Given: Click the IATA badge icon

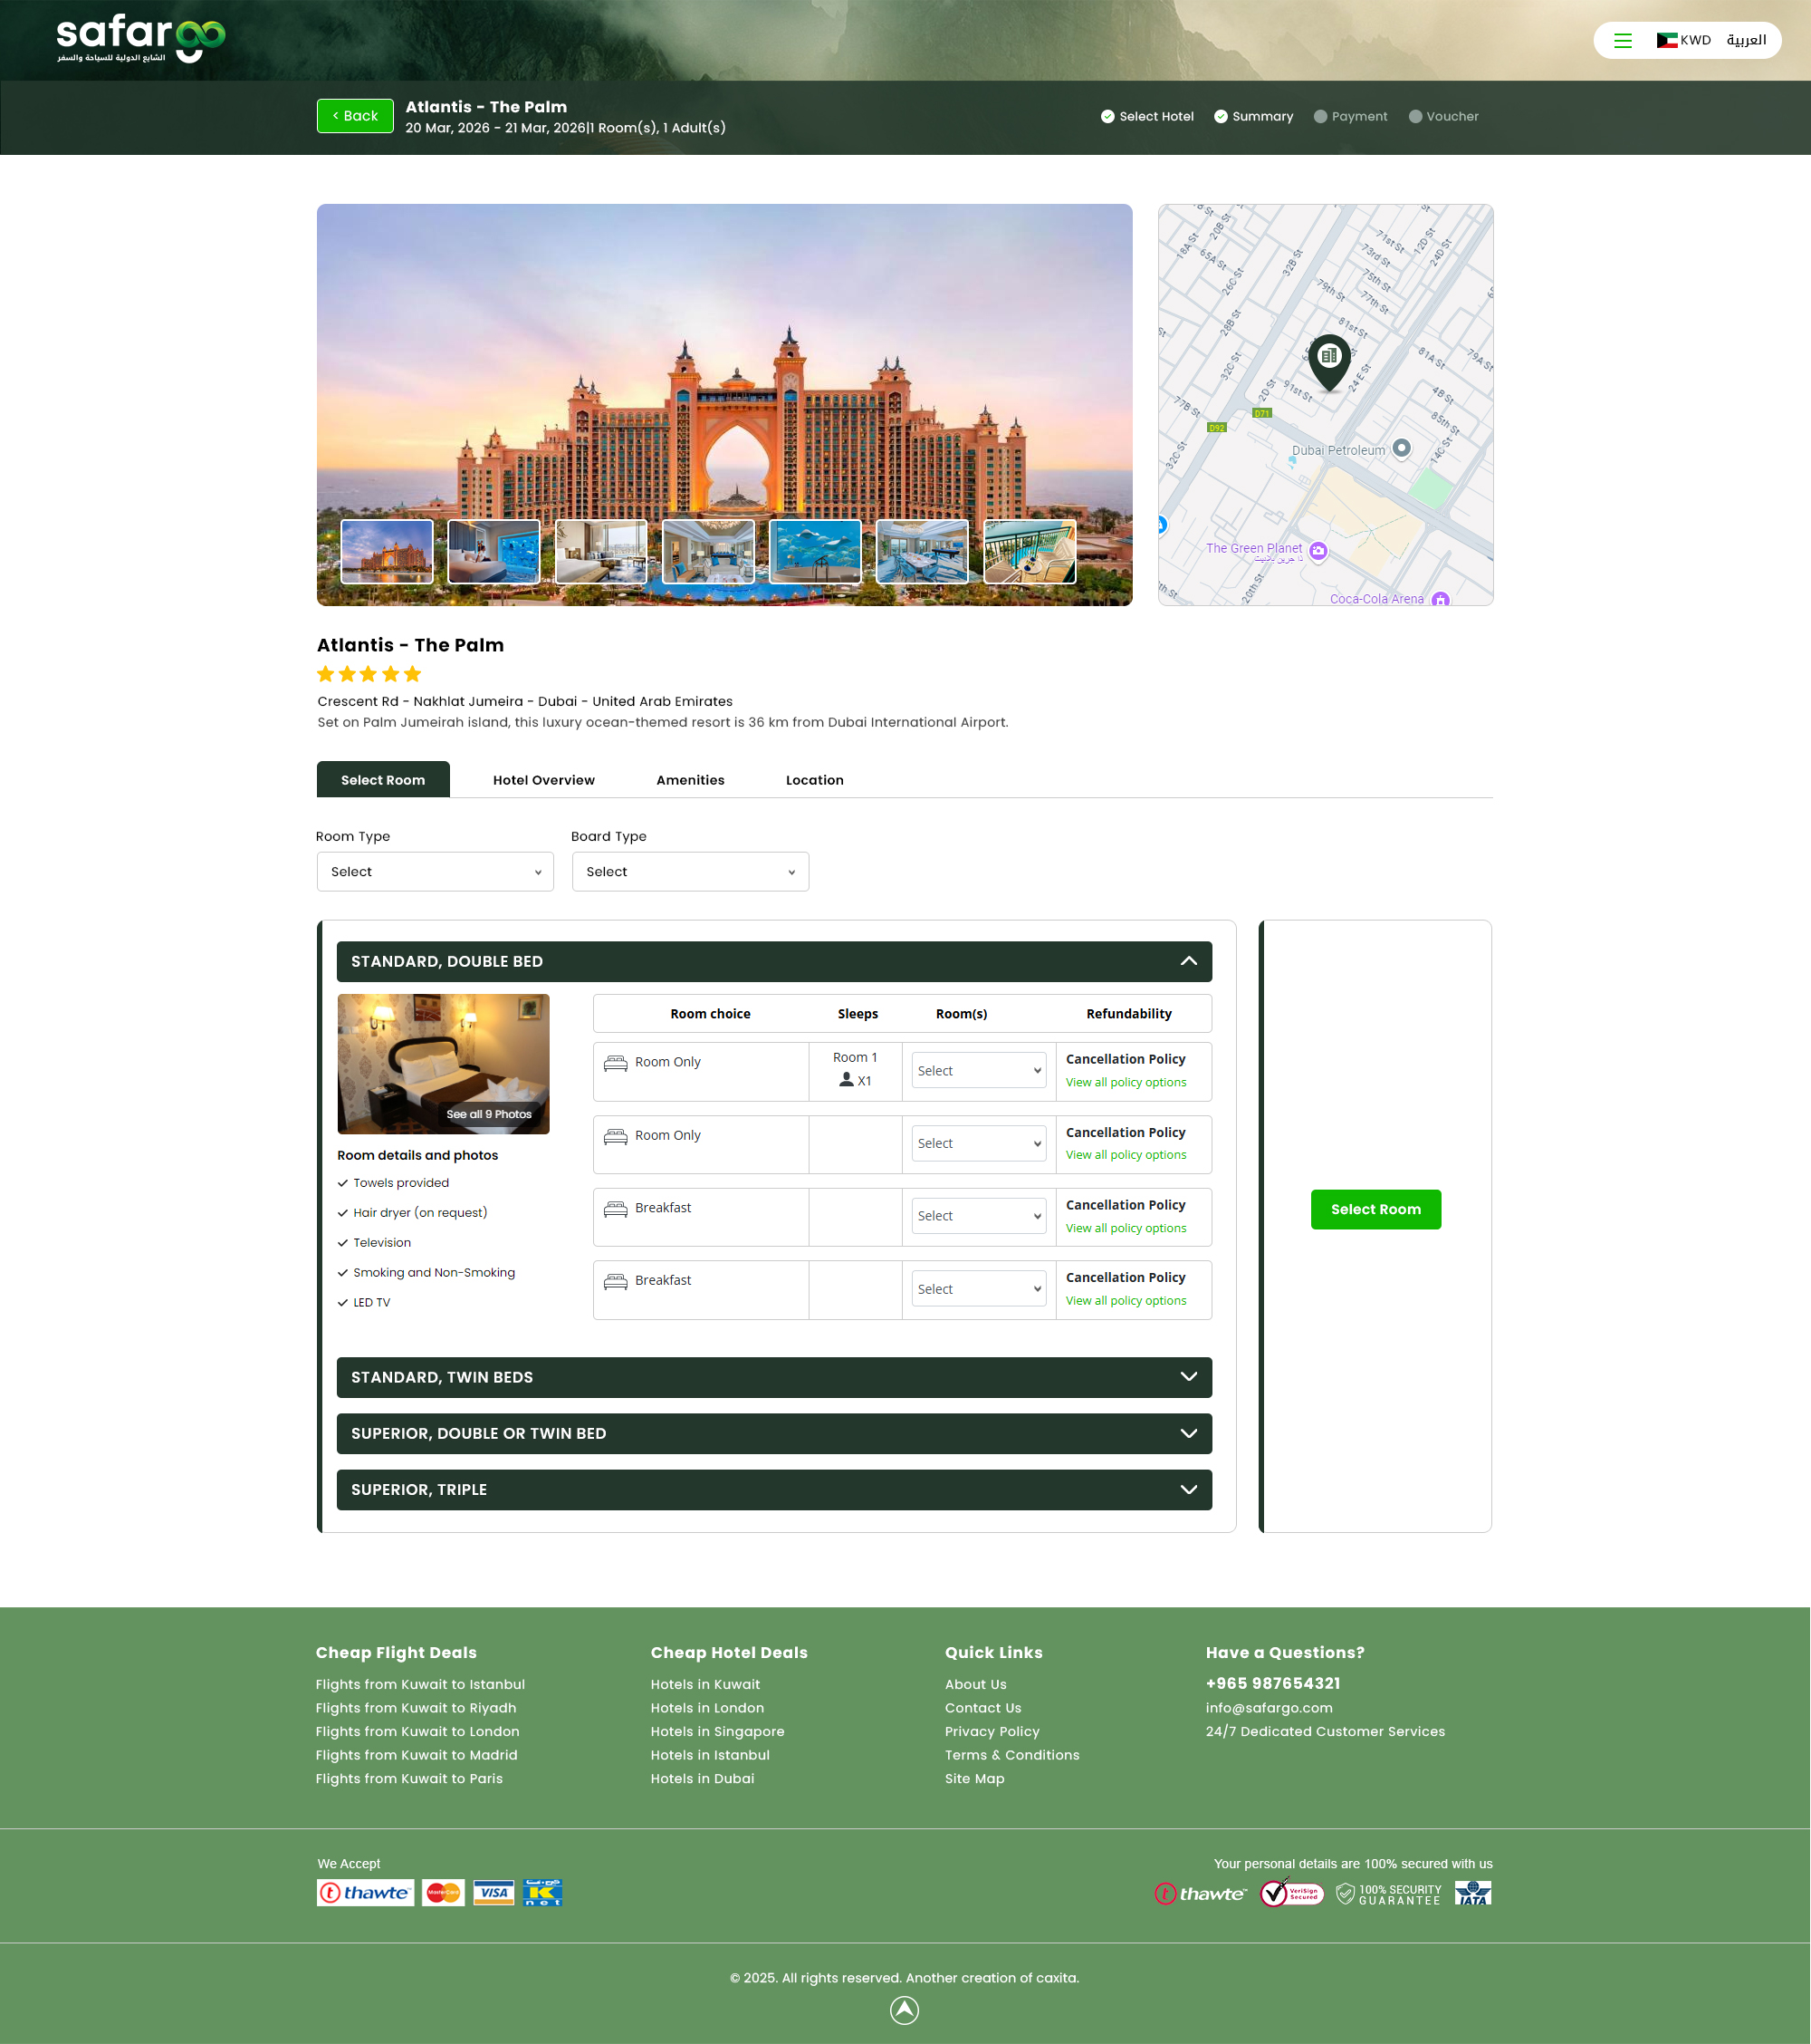Looking at the screenshot, I should (1472, 1893).
